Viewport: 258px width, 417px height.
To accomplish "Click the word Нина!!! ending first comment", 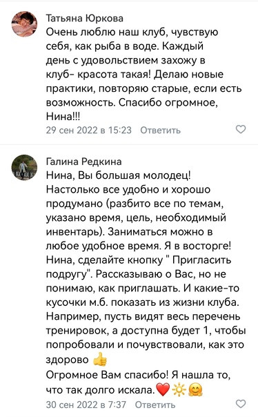I will pos(63,117).
